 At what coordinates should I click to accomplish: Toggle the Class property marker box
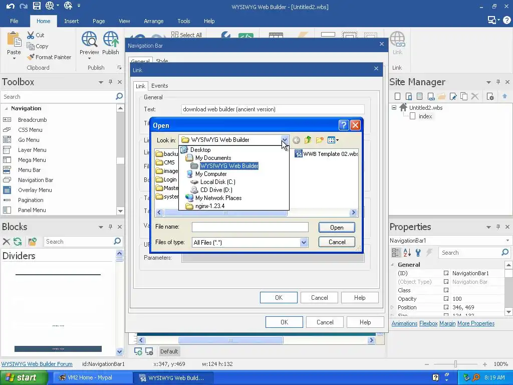446,290
